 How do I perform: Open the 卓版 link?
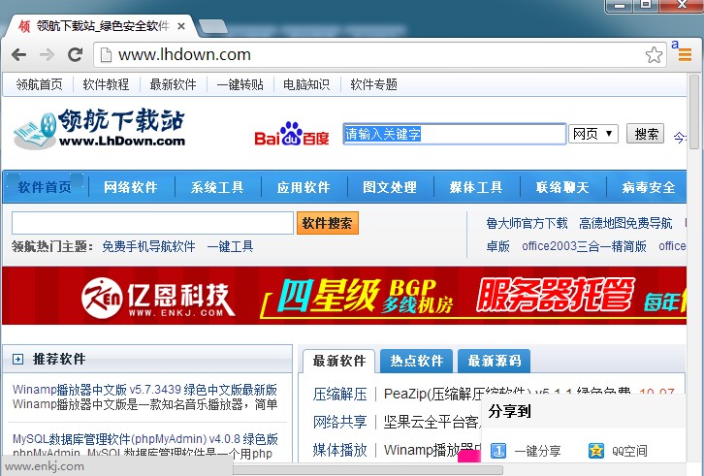point(497,246)
